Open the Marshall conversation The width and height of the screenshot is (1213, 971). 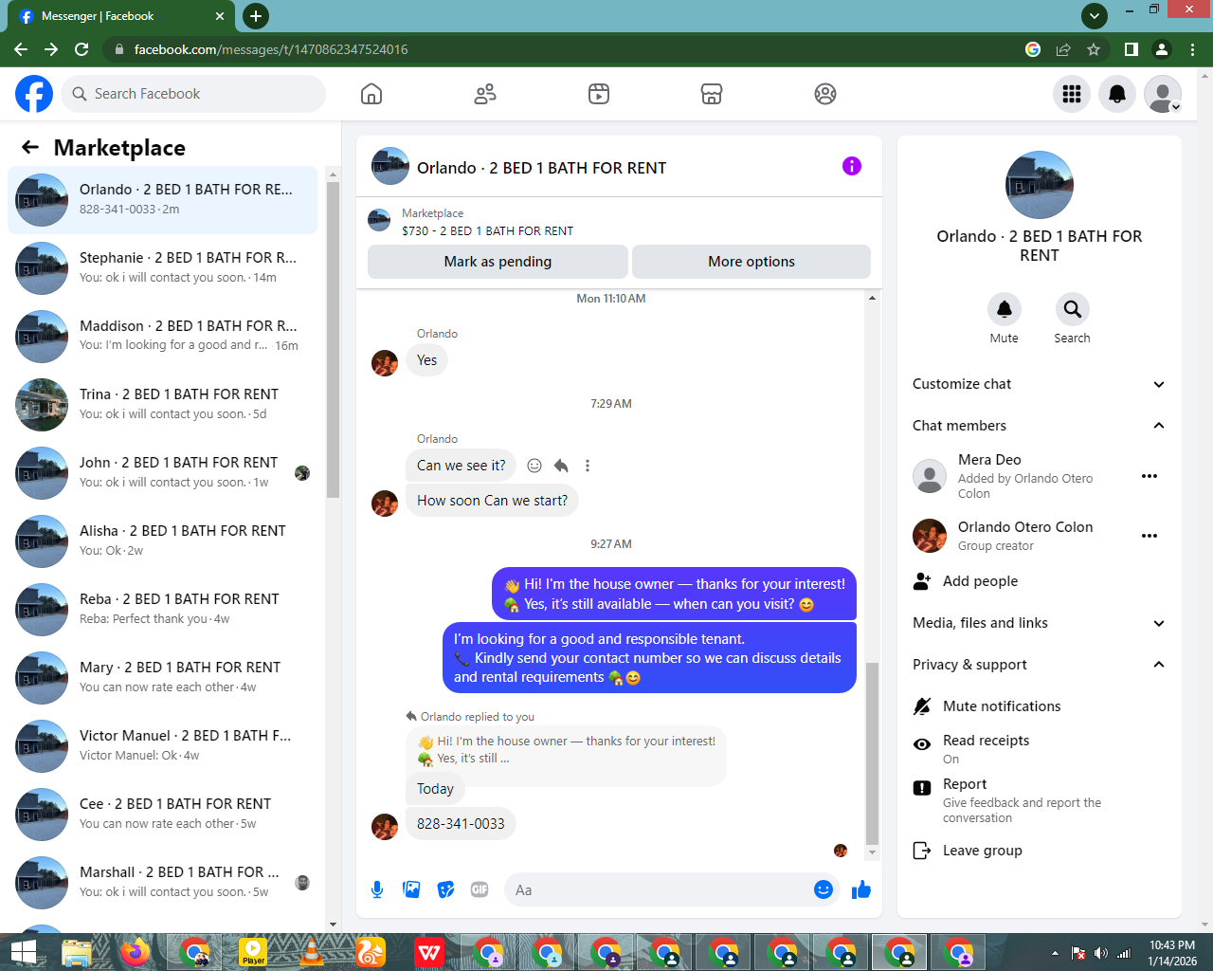[x=162, y=883]
